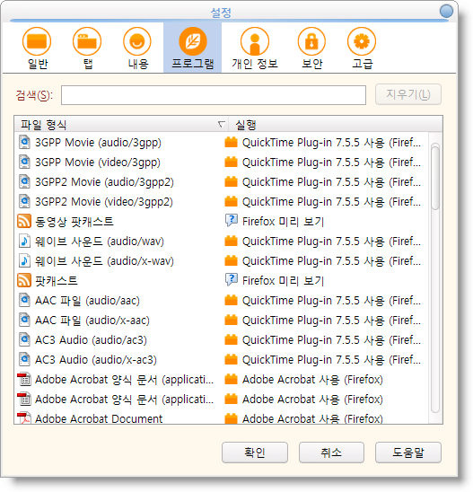
Task: Open action for 3GPP Movie (audio/3gpp)
Action: point(323,143)
